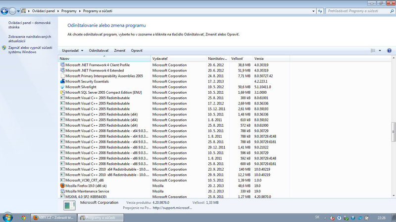Select Visual C++ 2008 x86 9.0.2... row

174,148
